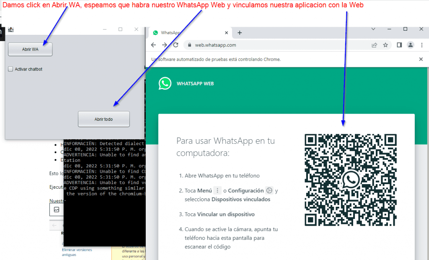Open Chrome three-dot menu
The width and height of the screenshot is (429, 260).
(x=421, y=45)
